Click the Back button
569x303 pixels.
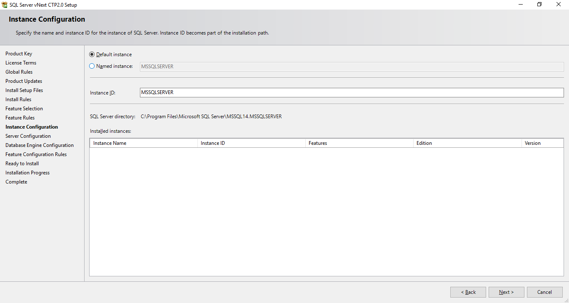pos(468,292)
